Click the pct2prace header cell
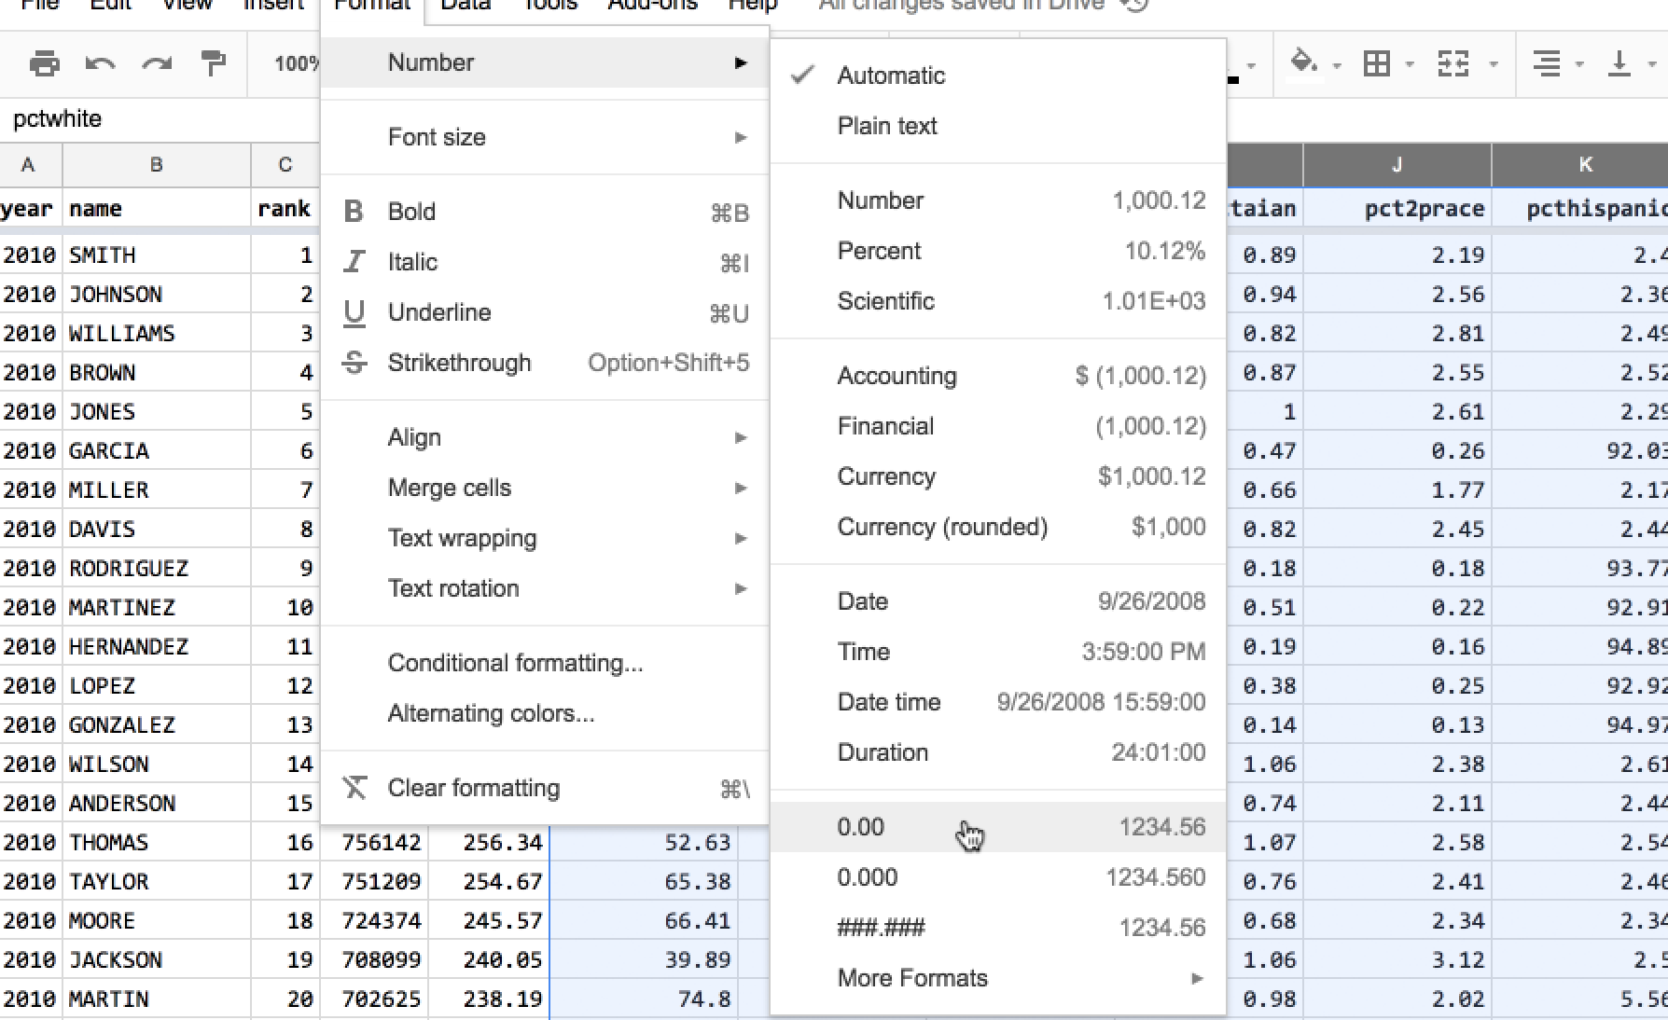 pos(1397,209)
